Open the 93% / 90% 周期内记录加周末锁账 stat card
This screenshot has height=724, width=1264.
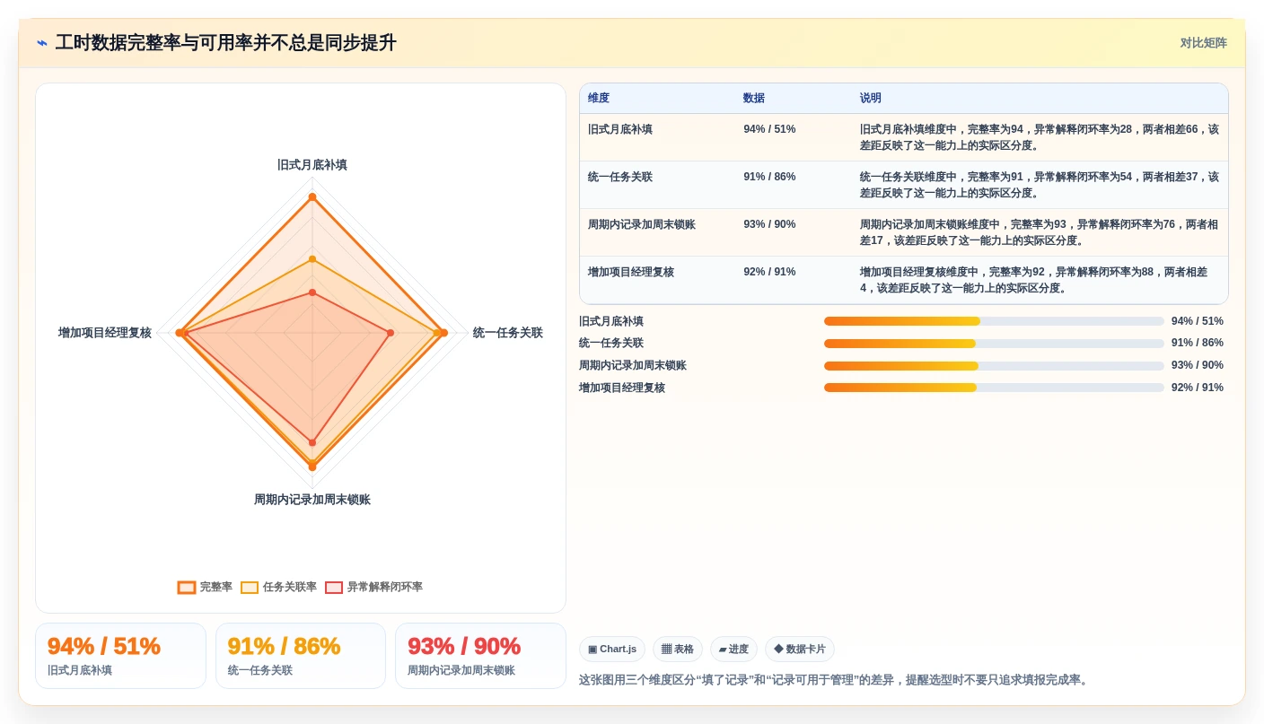click(480, 656)
